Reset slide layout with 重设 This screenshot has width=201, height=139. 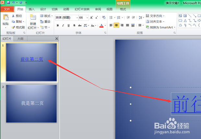(45, 21)
